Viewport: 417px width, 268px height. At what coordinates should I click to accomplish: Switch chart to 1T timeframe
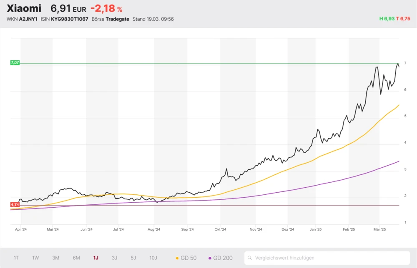(x=16, y=258)
